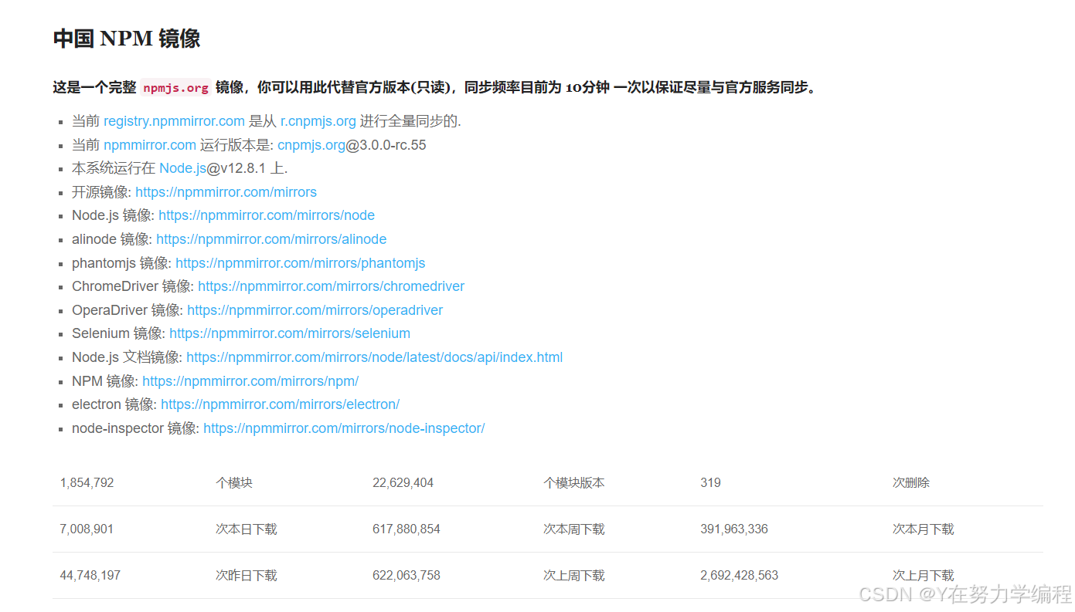
Task: Click the 622,063,758 value
Action: pos(407,576)
